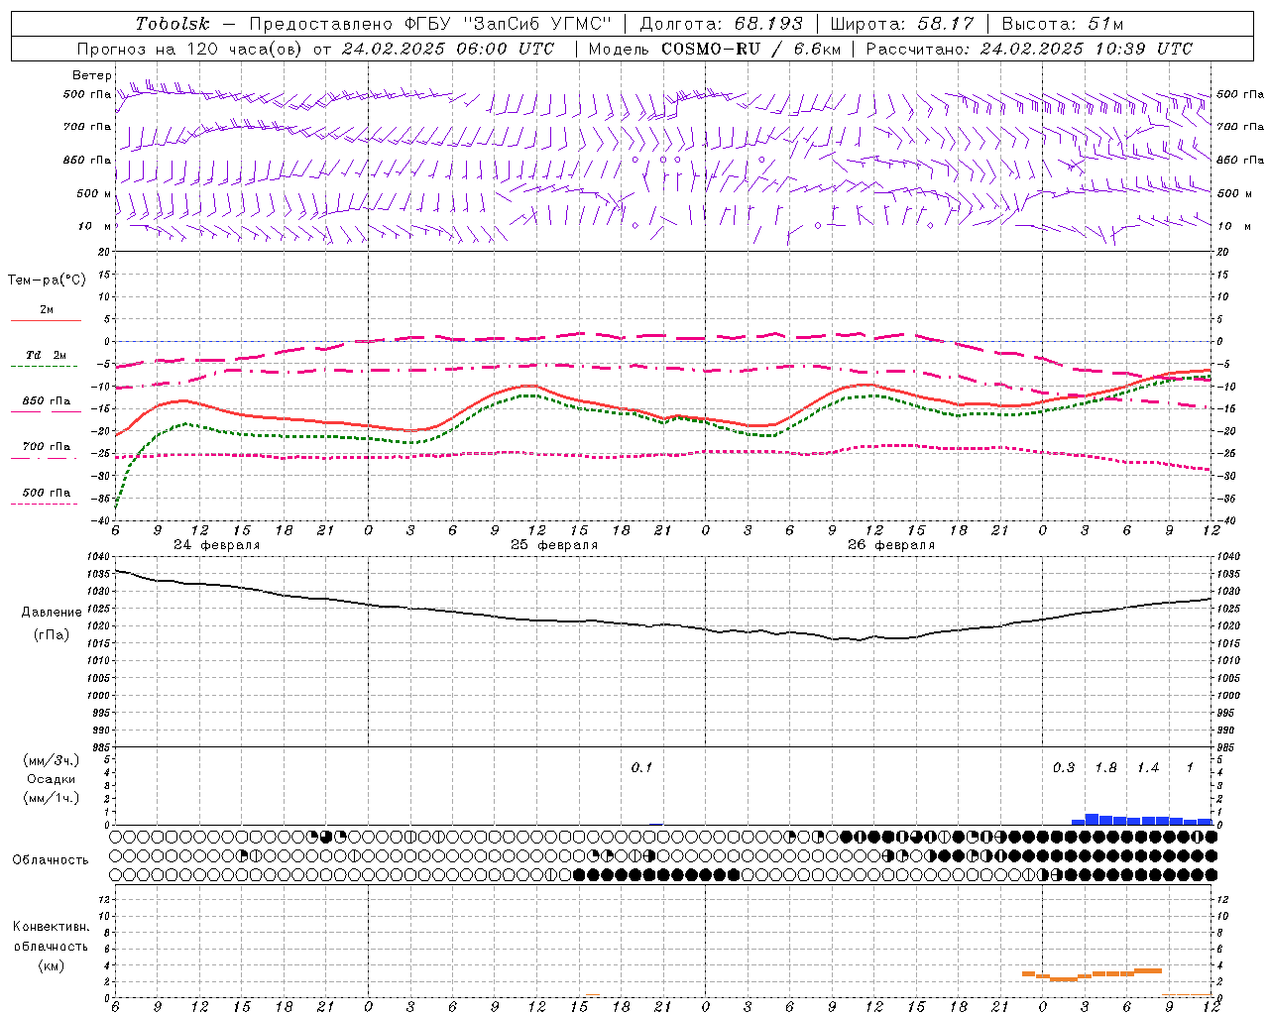The height and width of the screenshot is (1015, 1269).
Task: Click the 1.8 precipitation amount
Action: (1106, 767)
